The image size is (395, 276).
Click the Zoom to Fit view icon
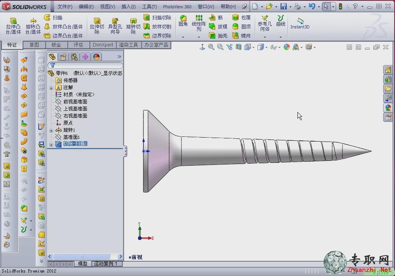tap(211, 47)
